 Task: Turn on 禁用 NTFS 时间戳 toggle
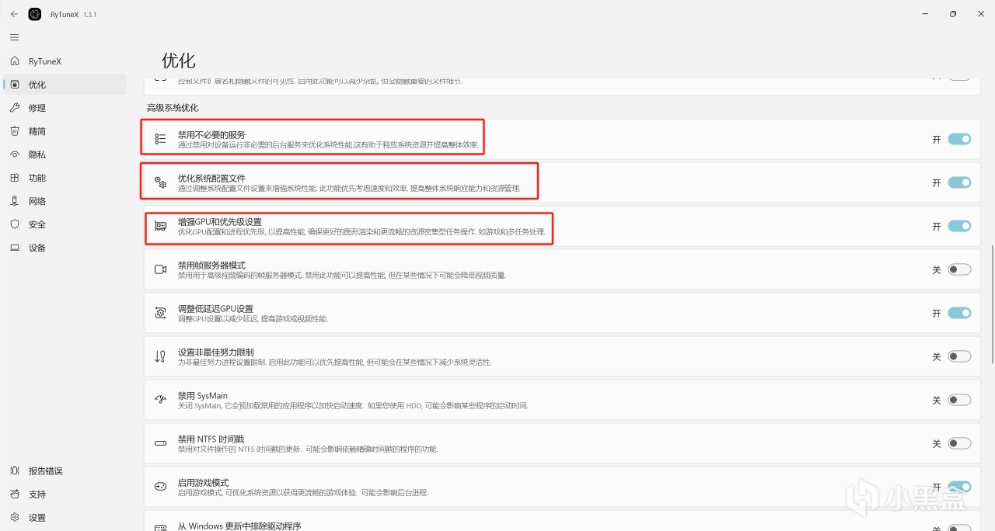pos(959,443)
